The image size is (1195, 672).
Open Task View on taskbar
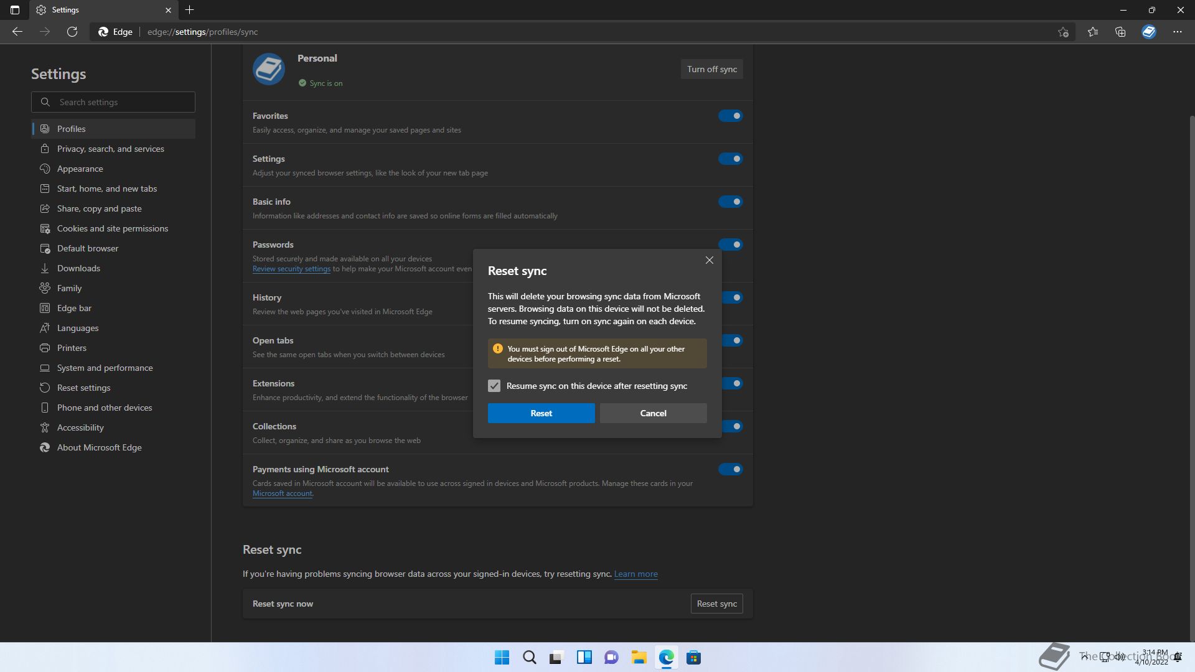[x=556, y=657]
